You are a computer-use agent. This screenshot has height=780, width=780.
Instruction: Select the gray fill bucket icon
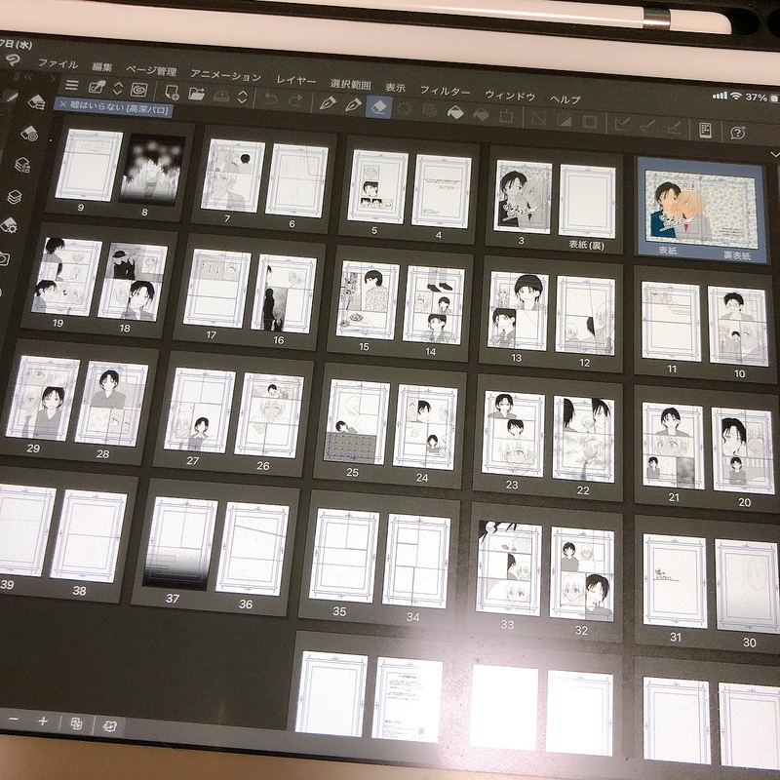tap(481, 114)
